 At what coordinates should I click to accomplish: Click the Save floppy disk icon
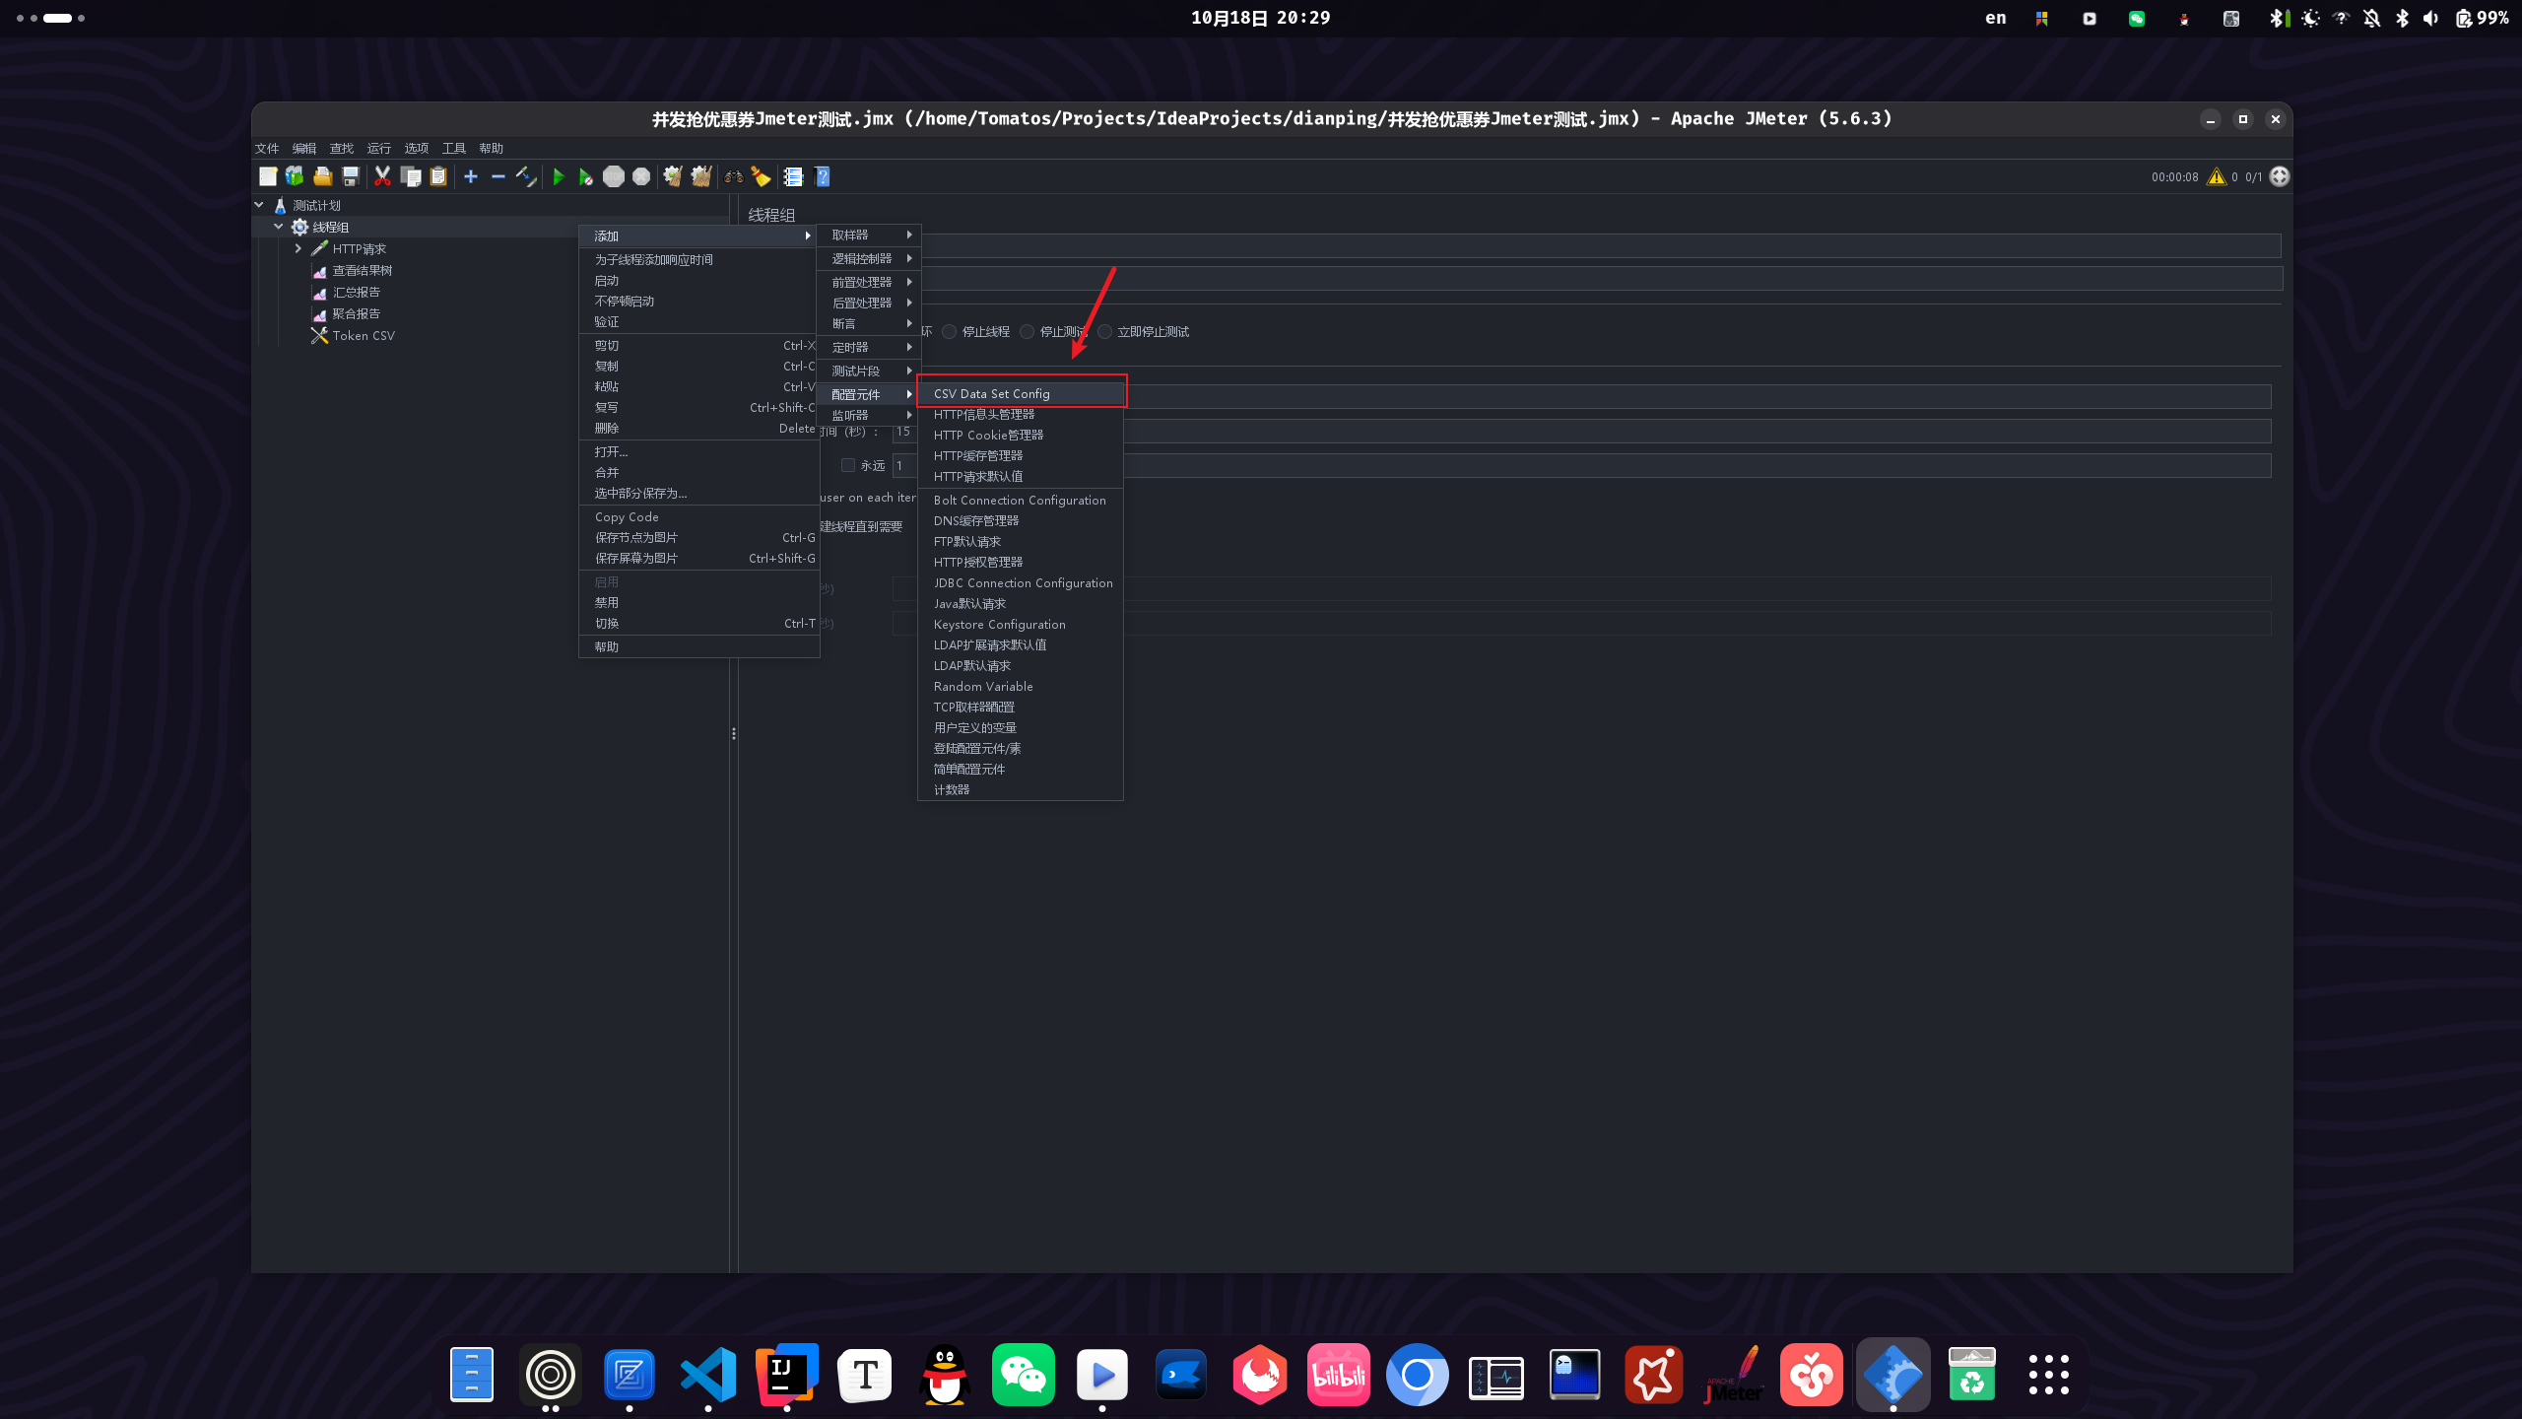351,176
